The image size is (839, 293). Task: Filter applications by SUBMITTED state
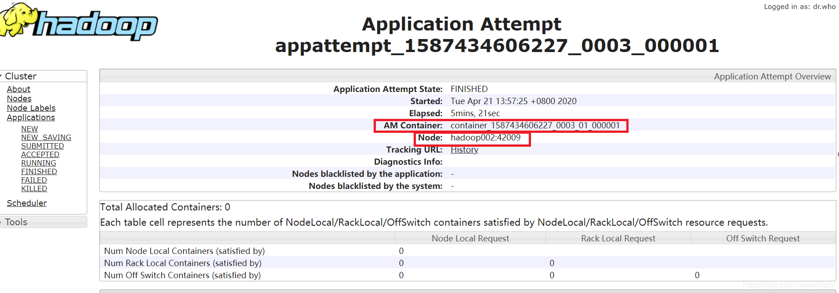(43, 146)
